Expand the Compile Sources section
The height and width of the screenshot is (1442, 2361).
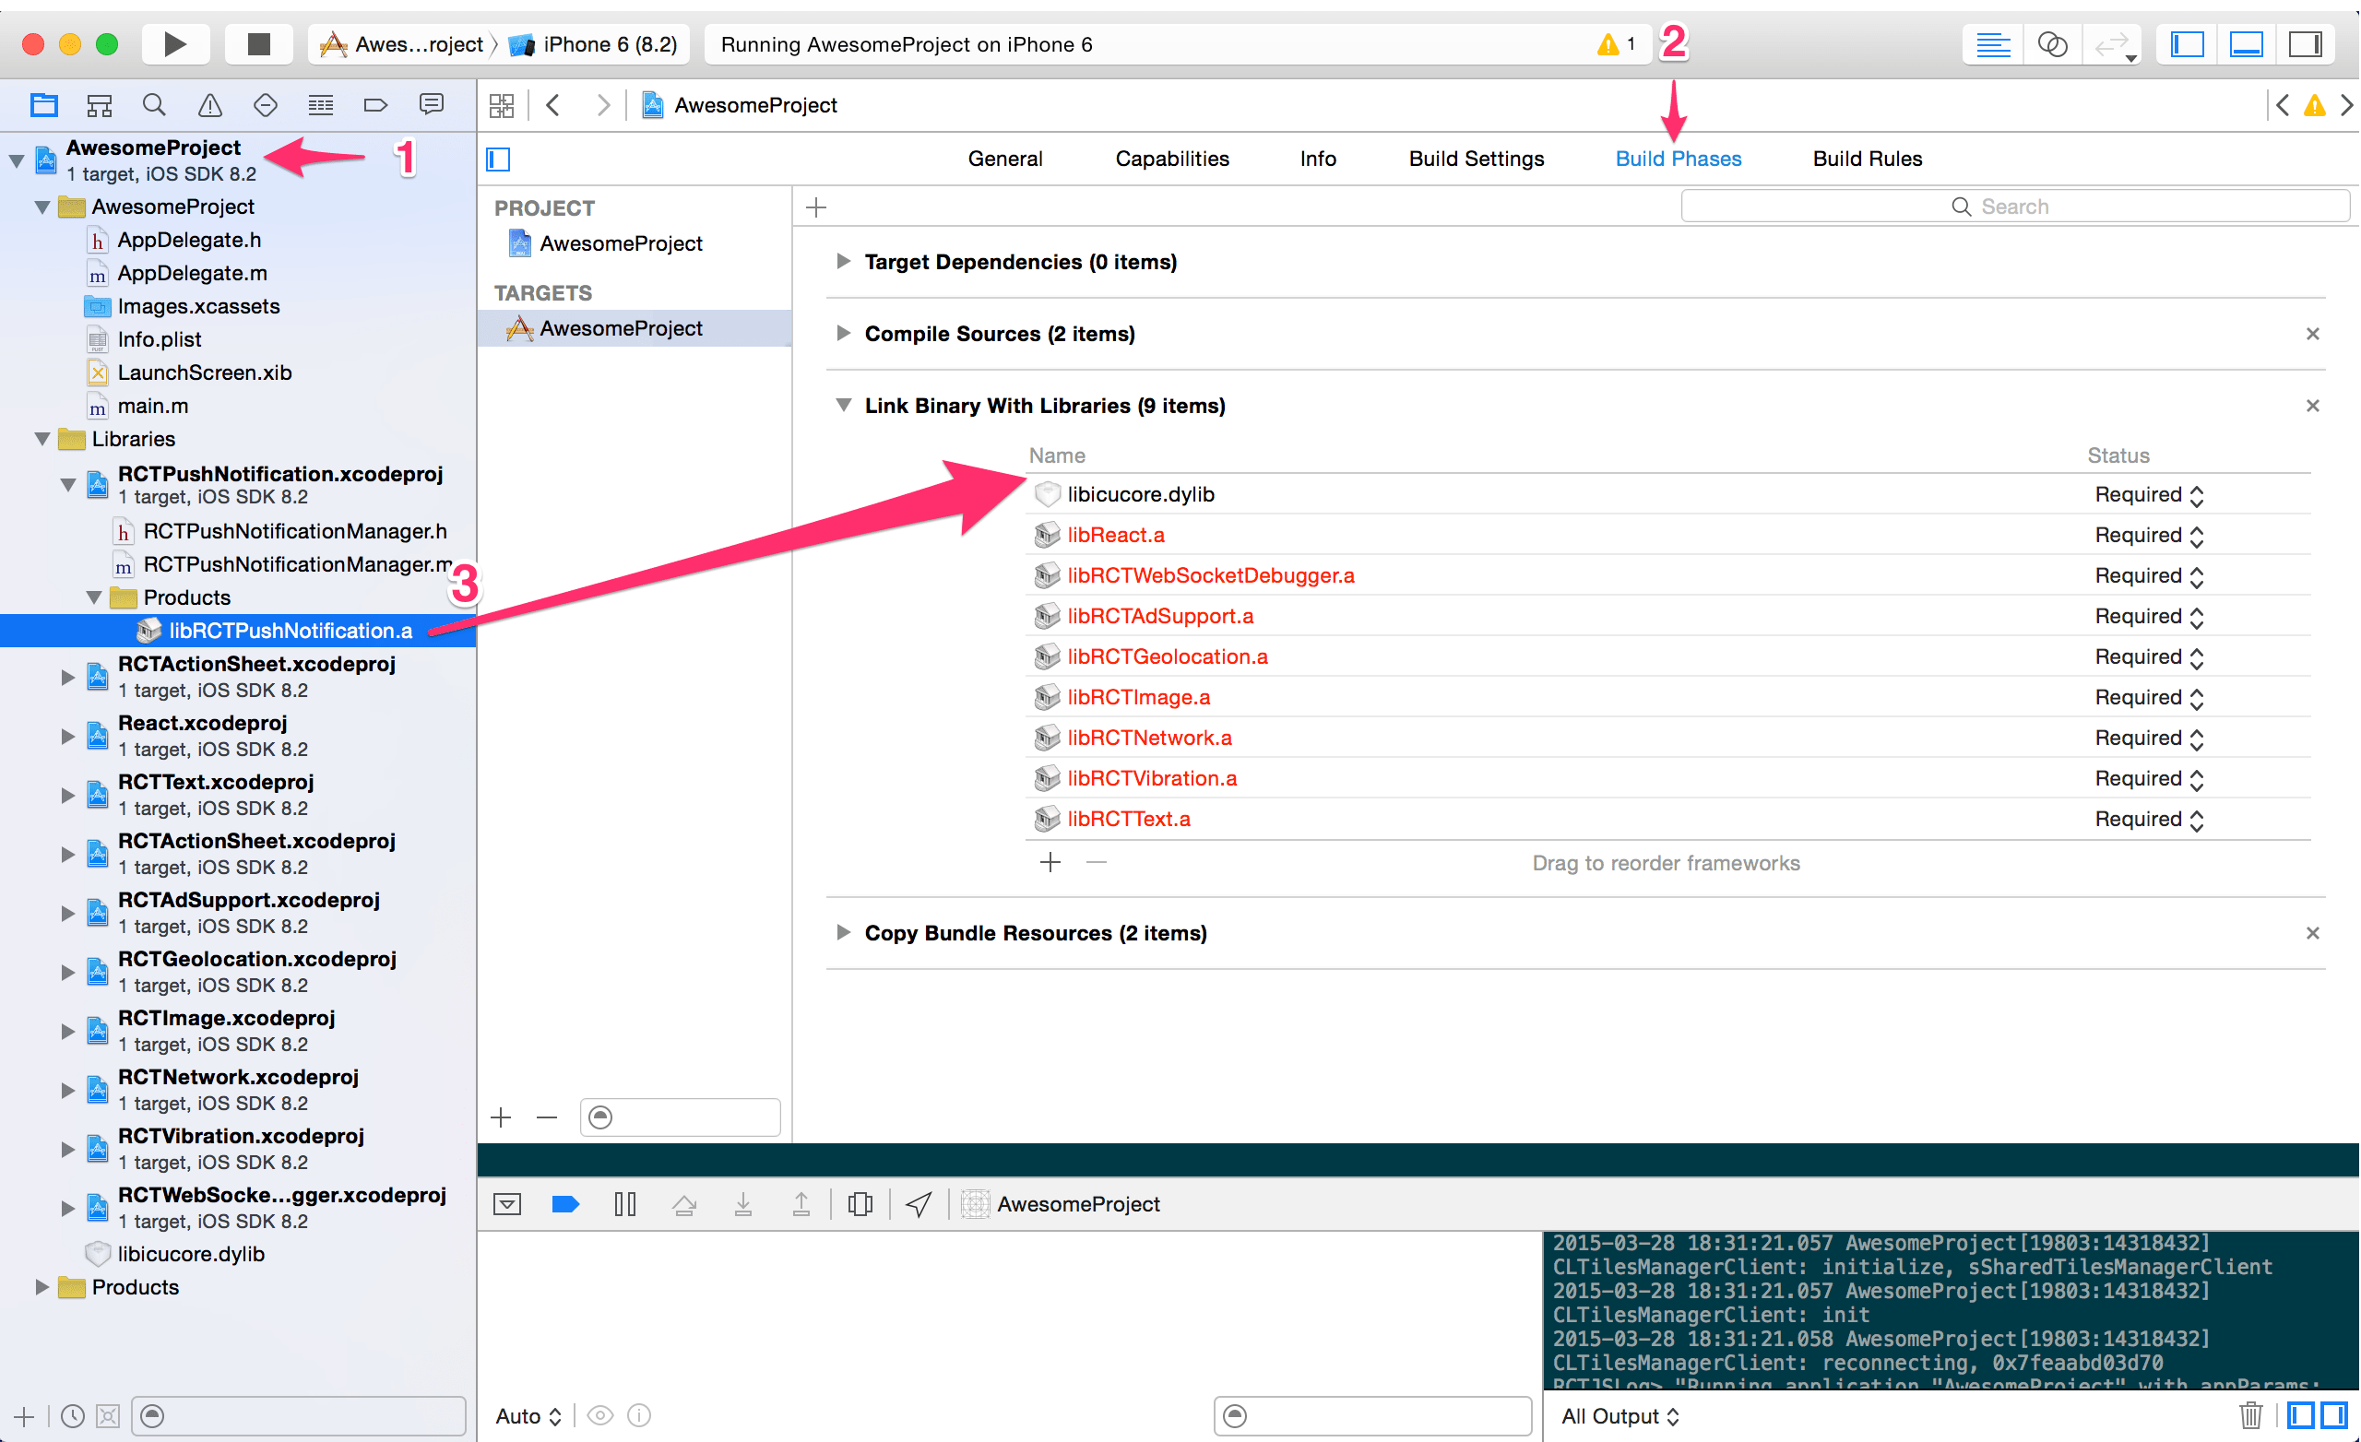[841, 334]
